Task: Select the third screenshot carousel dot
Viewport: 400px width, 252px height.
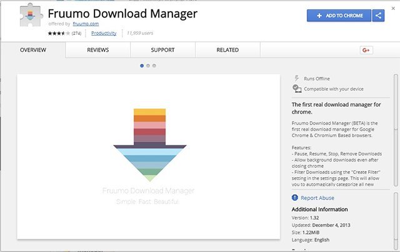Action: click(154, 65)
